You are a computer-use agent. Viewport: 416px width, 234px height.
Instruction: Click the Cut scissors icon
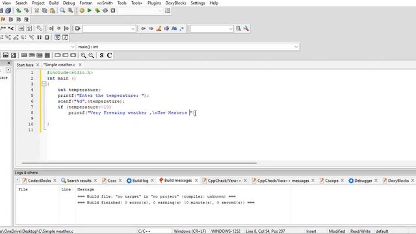point(36,10)
